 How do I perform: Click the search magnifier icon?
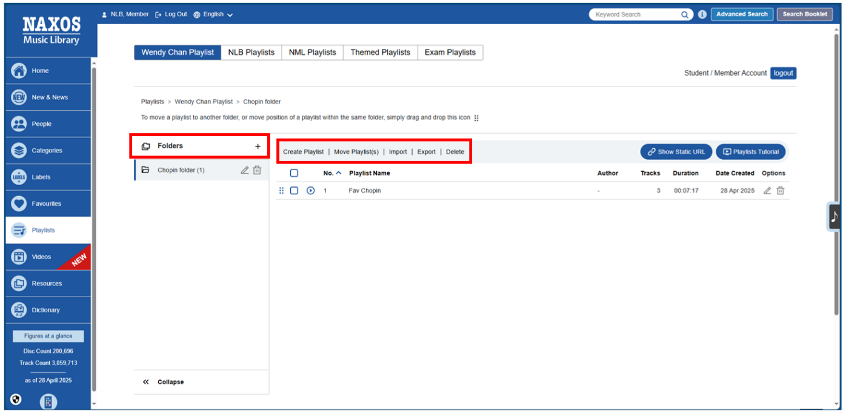(685, 15)
